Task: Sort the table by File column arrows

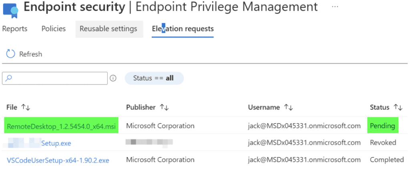Action: [x=26, y=107]
